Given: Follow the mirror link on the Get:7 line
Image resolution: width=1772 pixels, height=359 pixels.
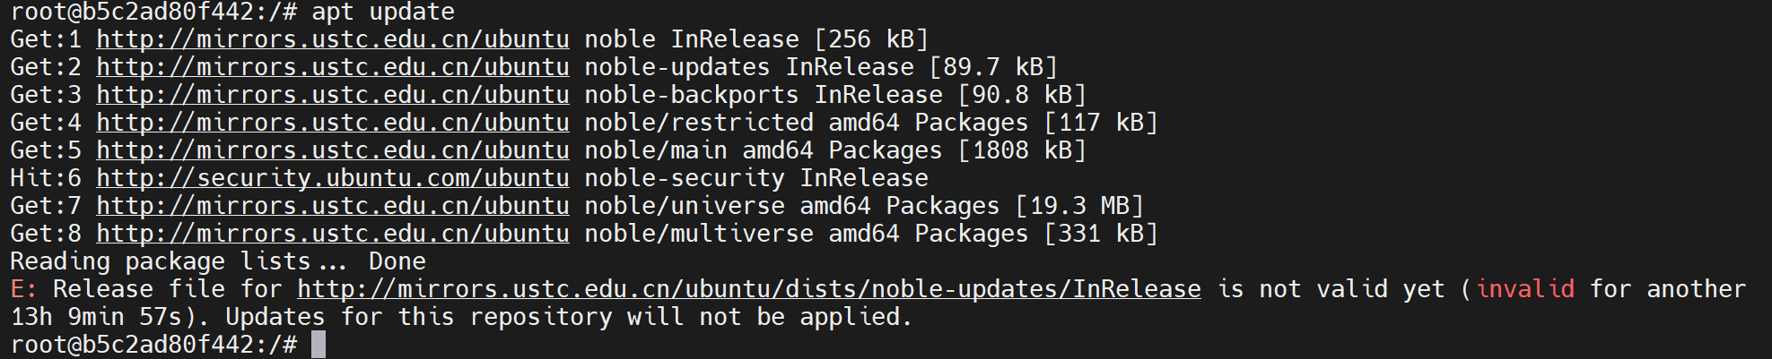Looking at the screenshot, I should [332, 206].
